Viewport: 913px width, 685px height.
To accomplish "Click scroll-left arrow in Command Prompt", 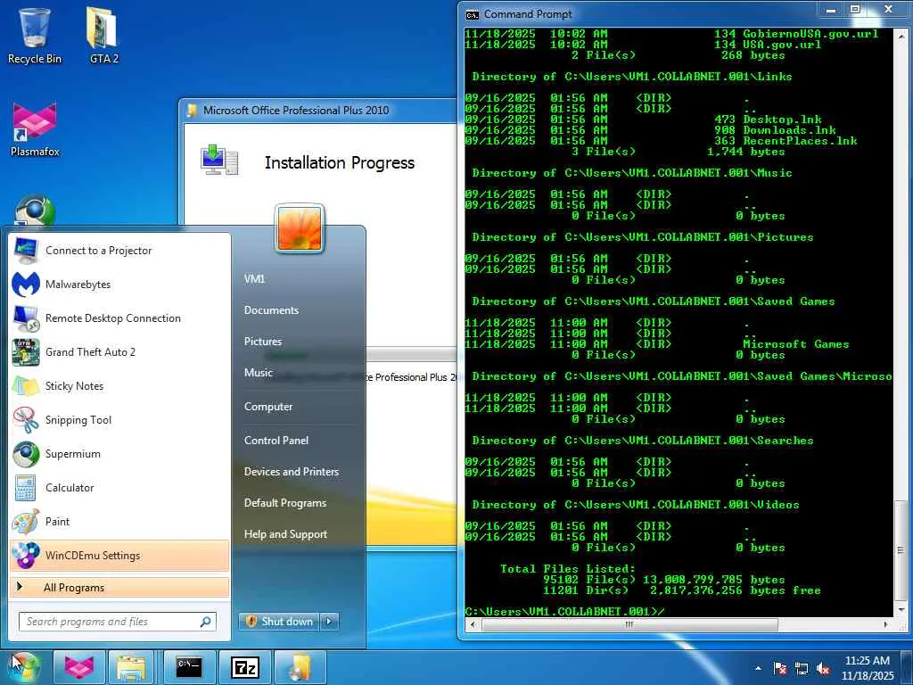I will point(473,624).
